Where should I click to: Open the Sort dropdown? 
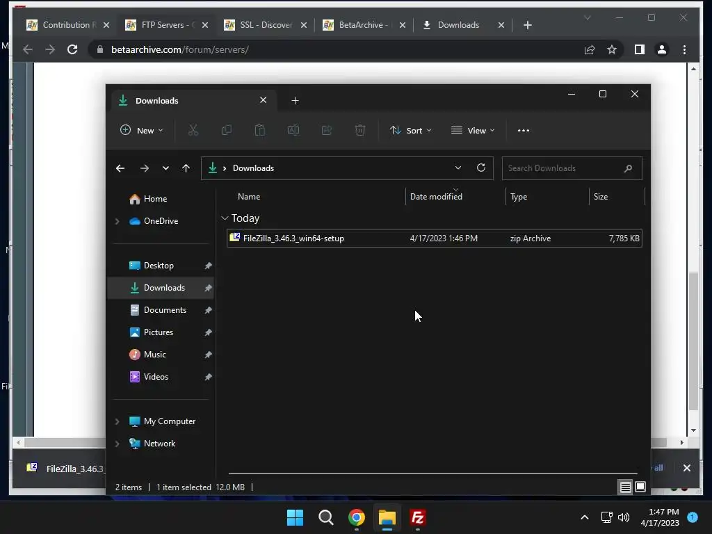(x=410, y=131)
